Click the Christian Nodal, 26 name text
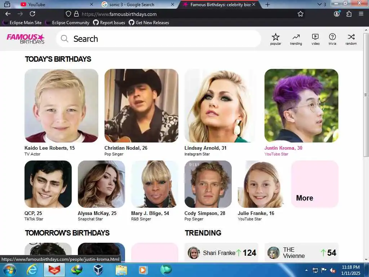 coord(126,148)
